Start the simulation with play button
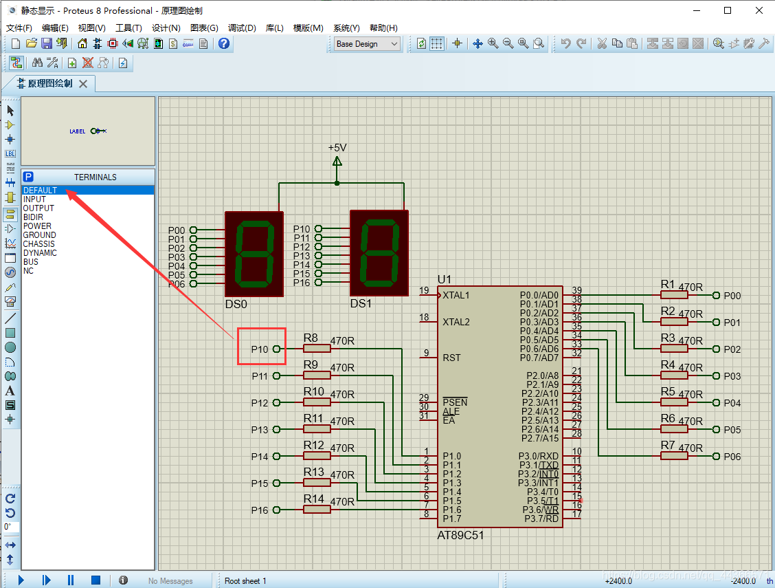Viewport: 775px width, 588px height. pos(21,580)
